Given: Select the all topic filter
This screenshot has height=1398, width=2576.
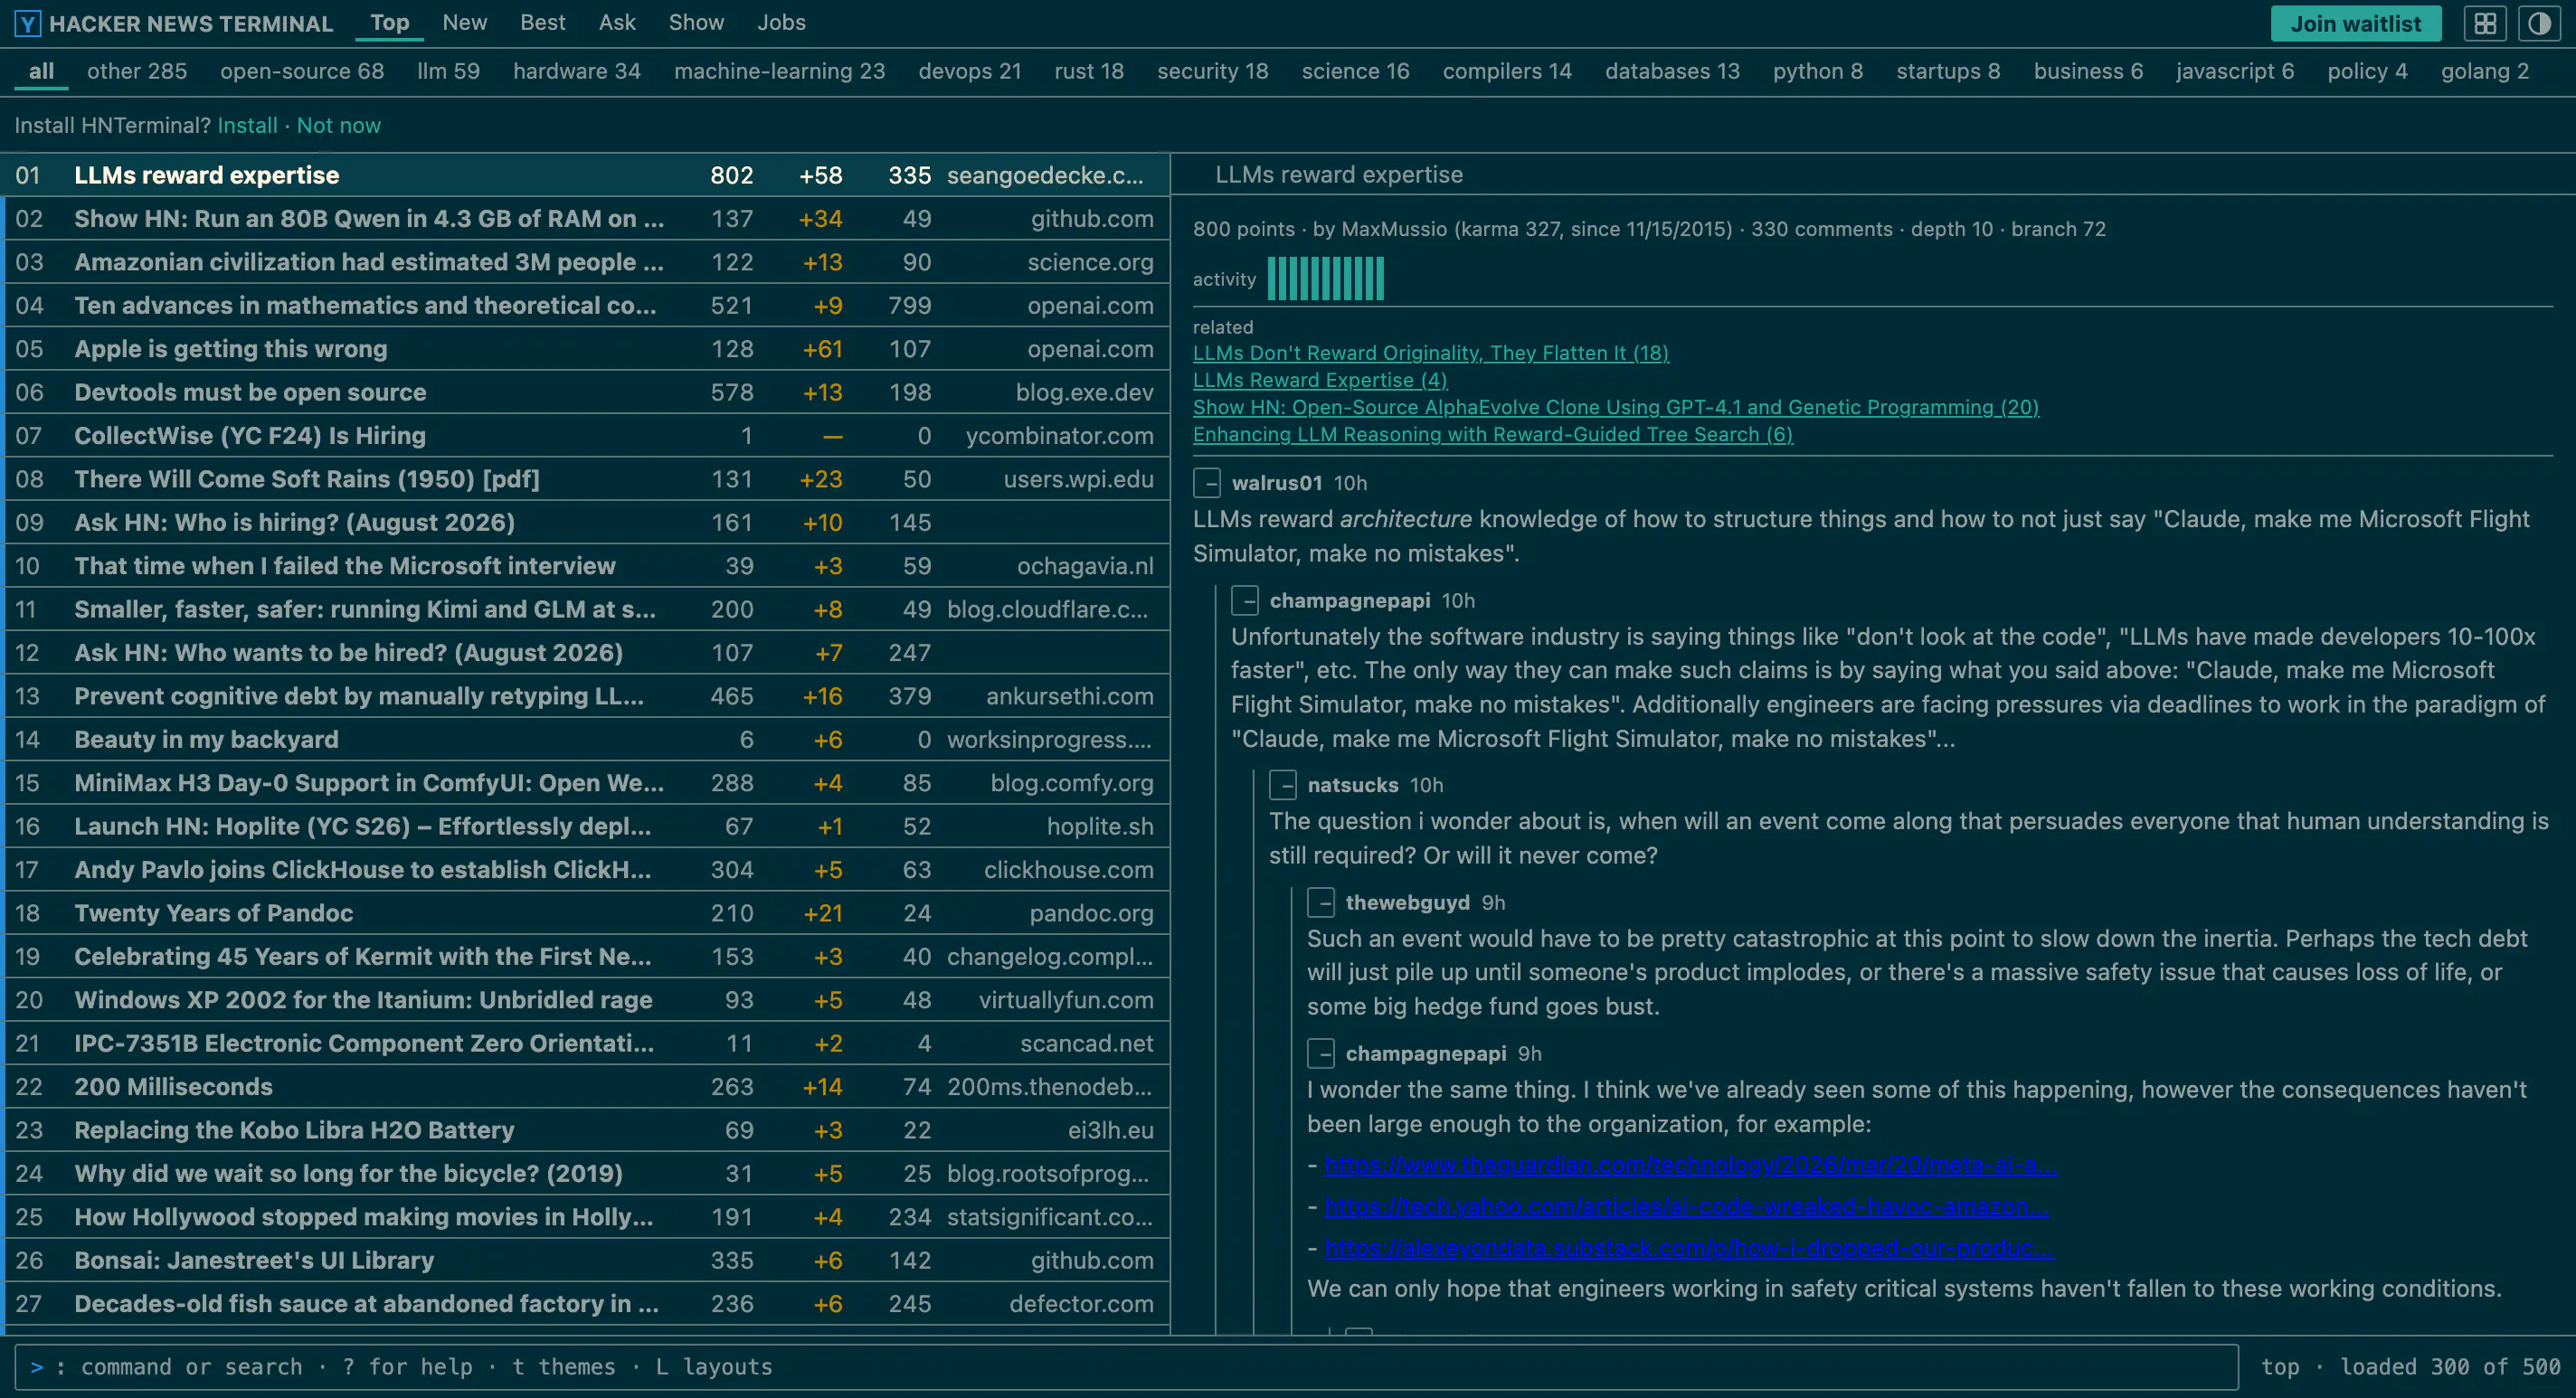Looking at the screenshot, I should [x=41, y=72].
